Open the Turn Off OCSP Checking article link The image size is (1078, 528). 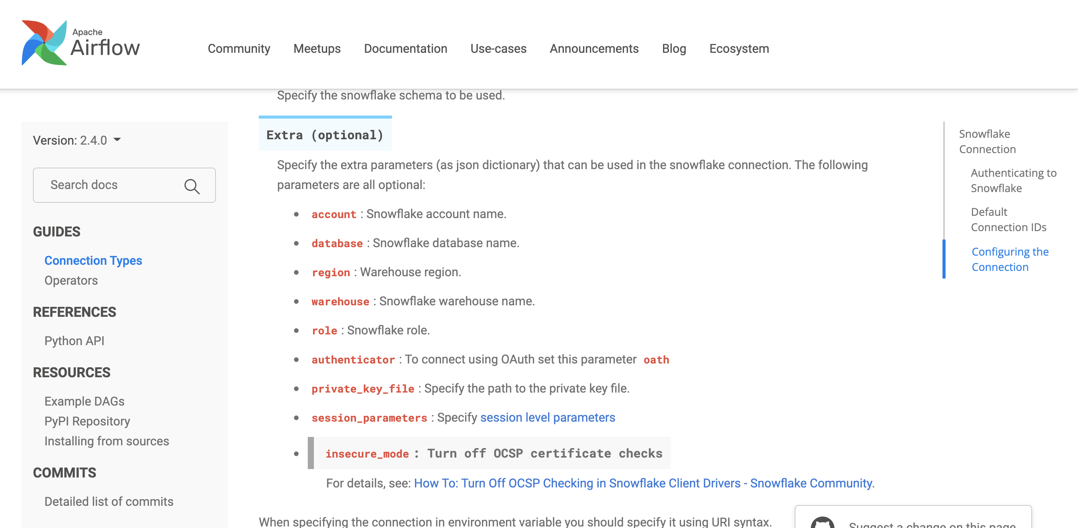[642, 483]
